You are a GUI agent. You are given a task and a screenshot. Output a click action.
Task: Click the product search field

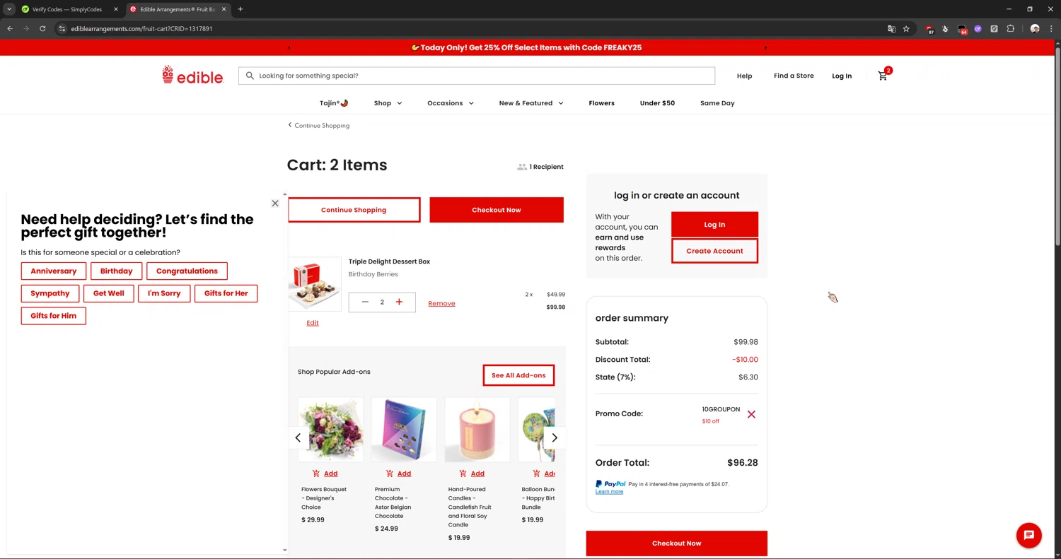coord(477,76)
